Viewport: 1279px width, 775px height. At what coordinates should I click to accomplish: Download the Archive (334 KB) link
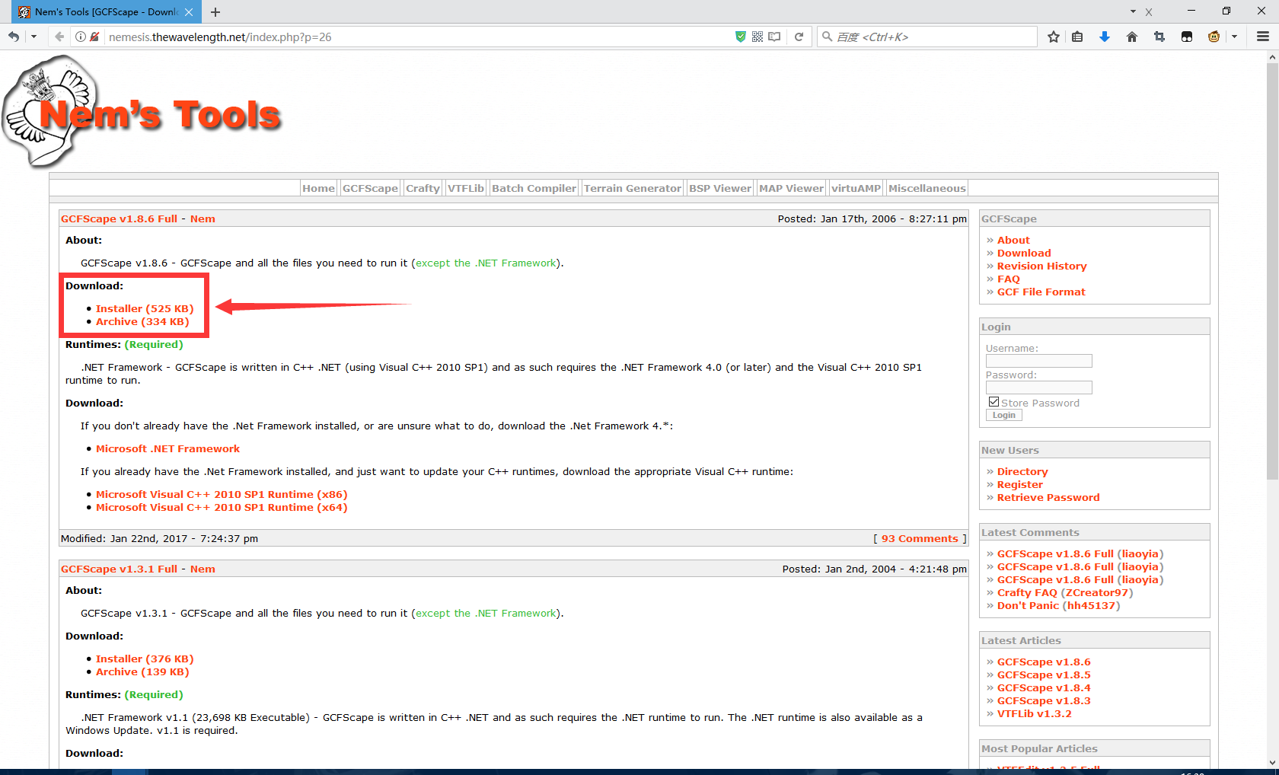(x=142, y=321)
